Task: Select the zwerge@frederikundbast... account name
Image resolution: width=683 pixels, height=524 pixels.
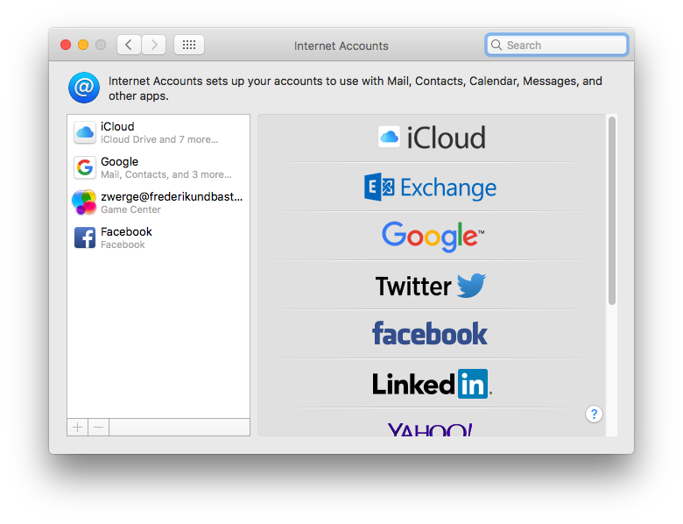Action: pos(172,197)
